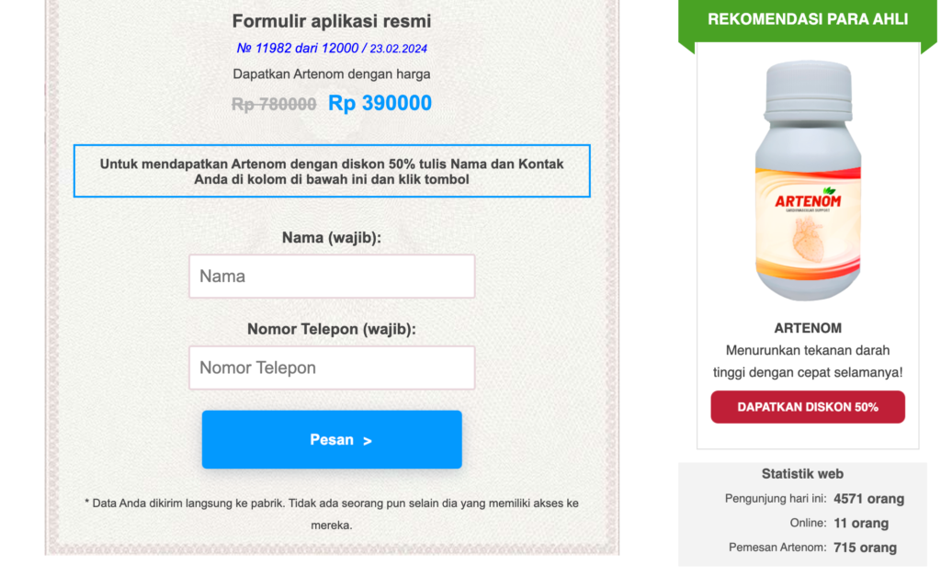Click the blue-bordered 50% discount instruction box
The image size is (941, 588).
[x=332, y=171]
